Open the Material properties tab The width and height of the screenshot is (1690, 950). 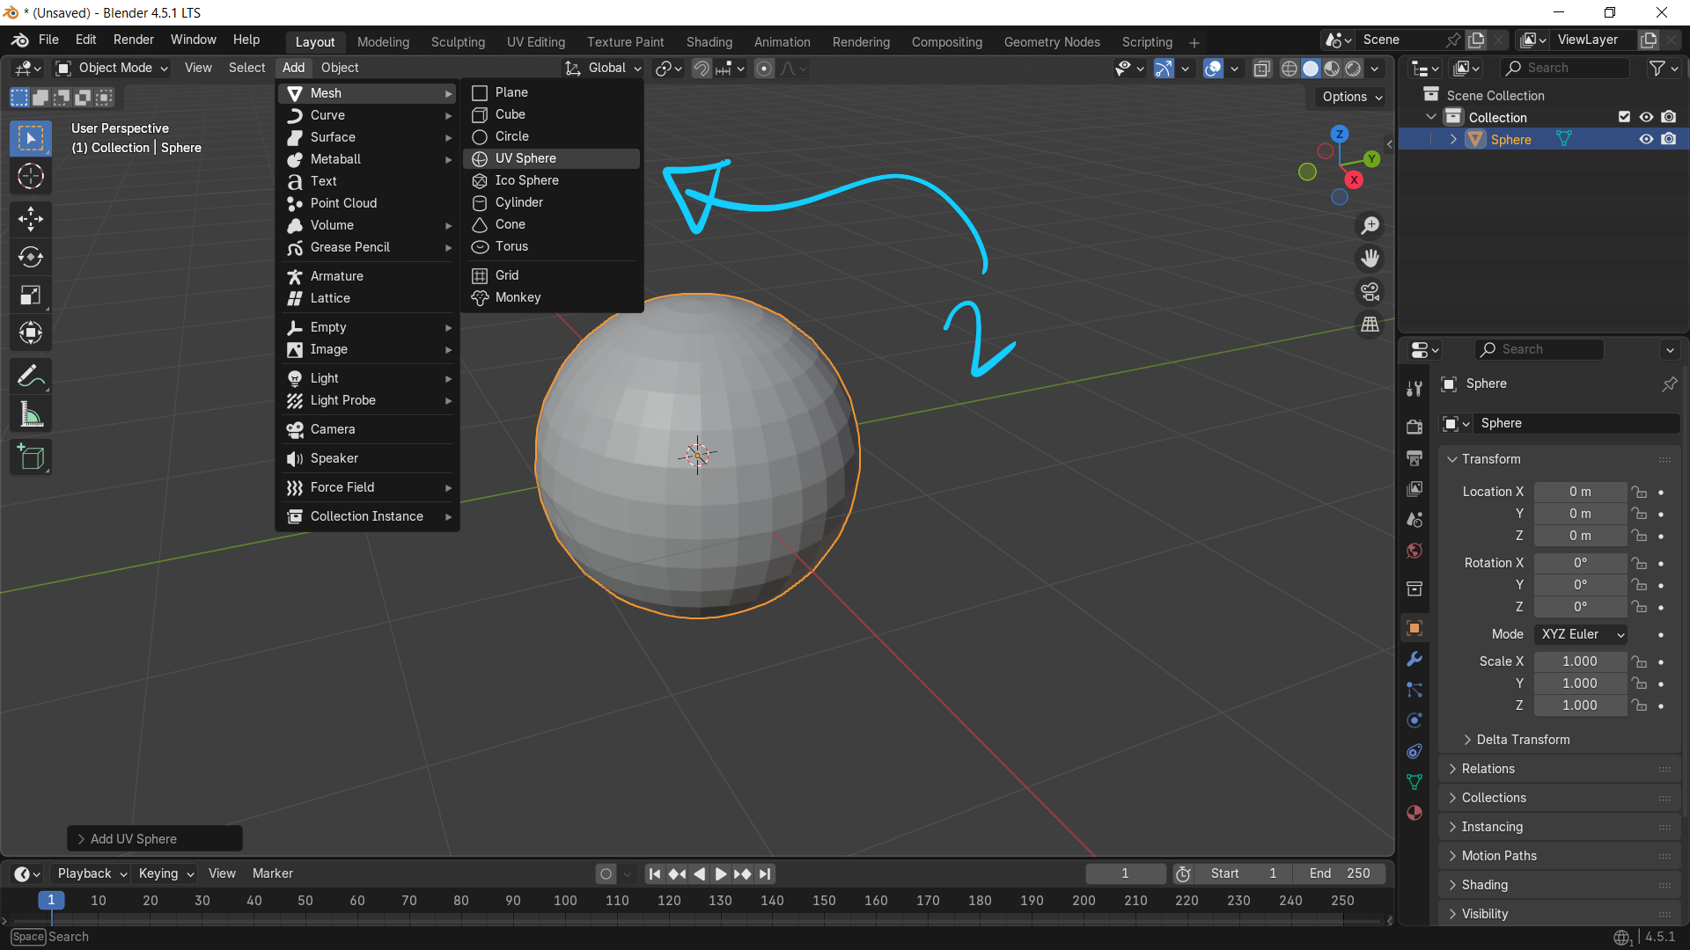tap(1414, 813)
